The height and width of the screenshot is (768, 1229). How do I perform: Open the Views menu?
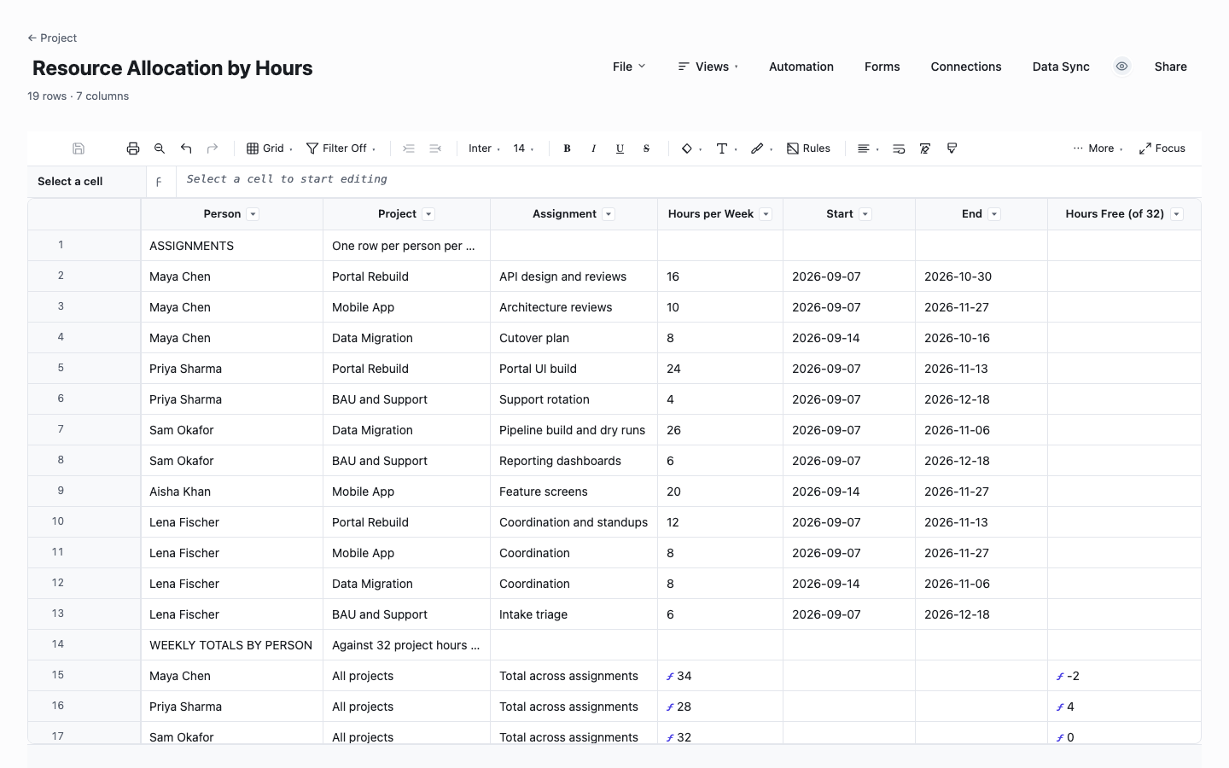[x=708, y=67]
